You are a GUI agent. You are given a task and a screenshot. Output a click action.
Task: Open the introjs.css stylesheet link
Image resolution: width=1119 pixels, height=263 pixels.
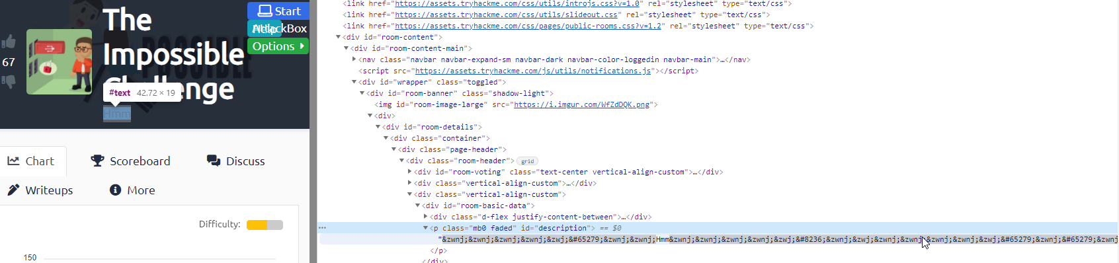[x=517, y=4]
